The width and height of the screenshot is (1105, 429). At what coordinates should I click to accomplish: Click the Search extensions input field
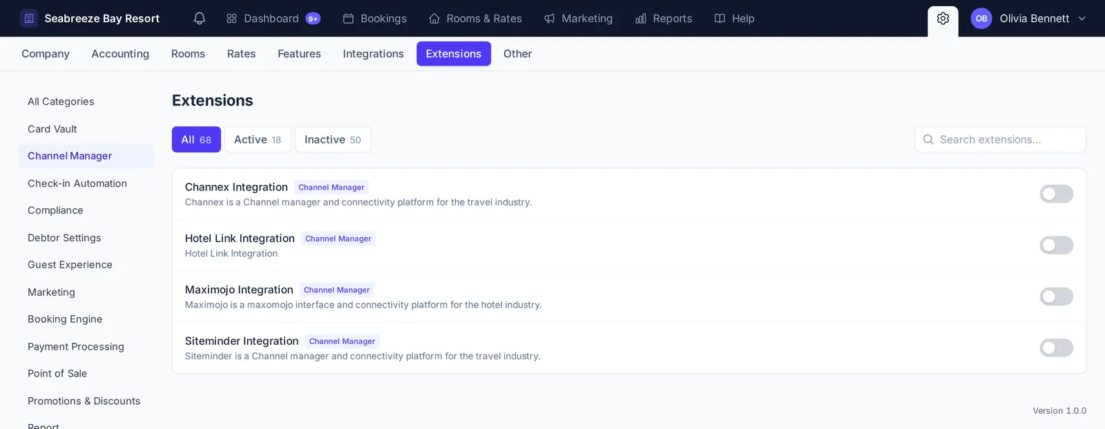(x=1000, y=139)
